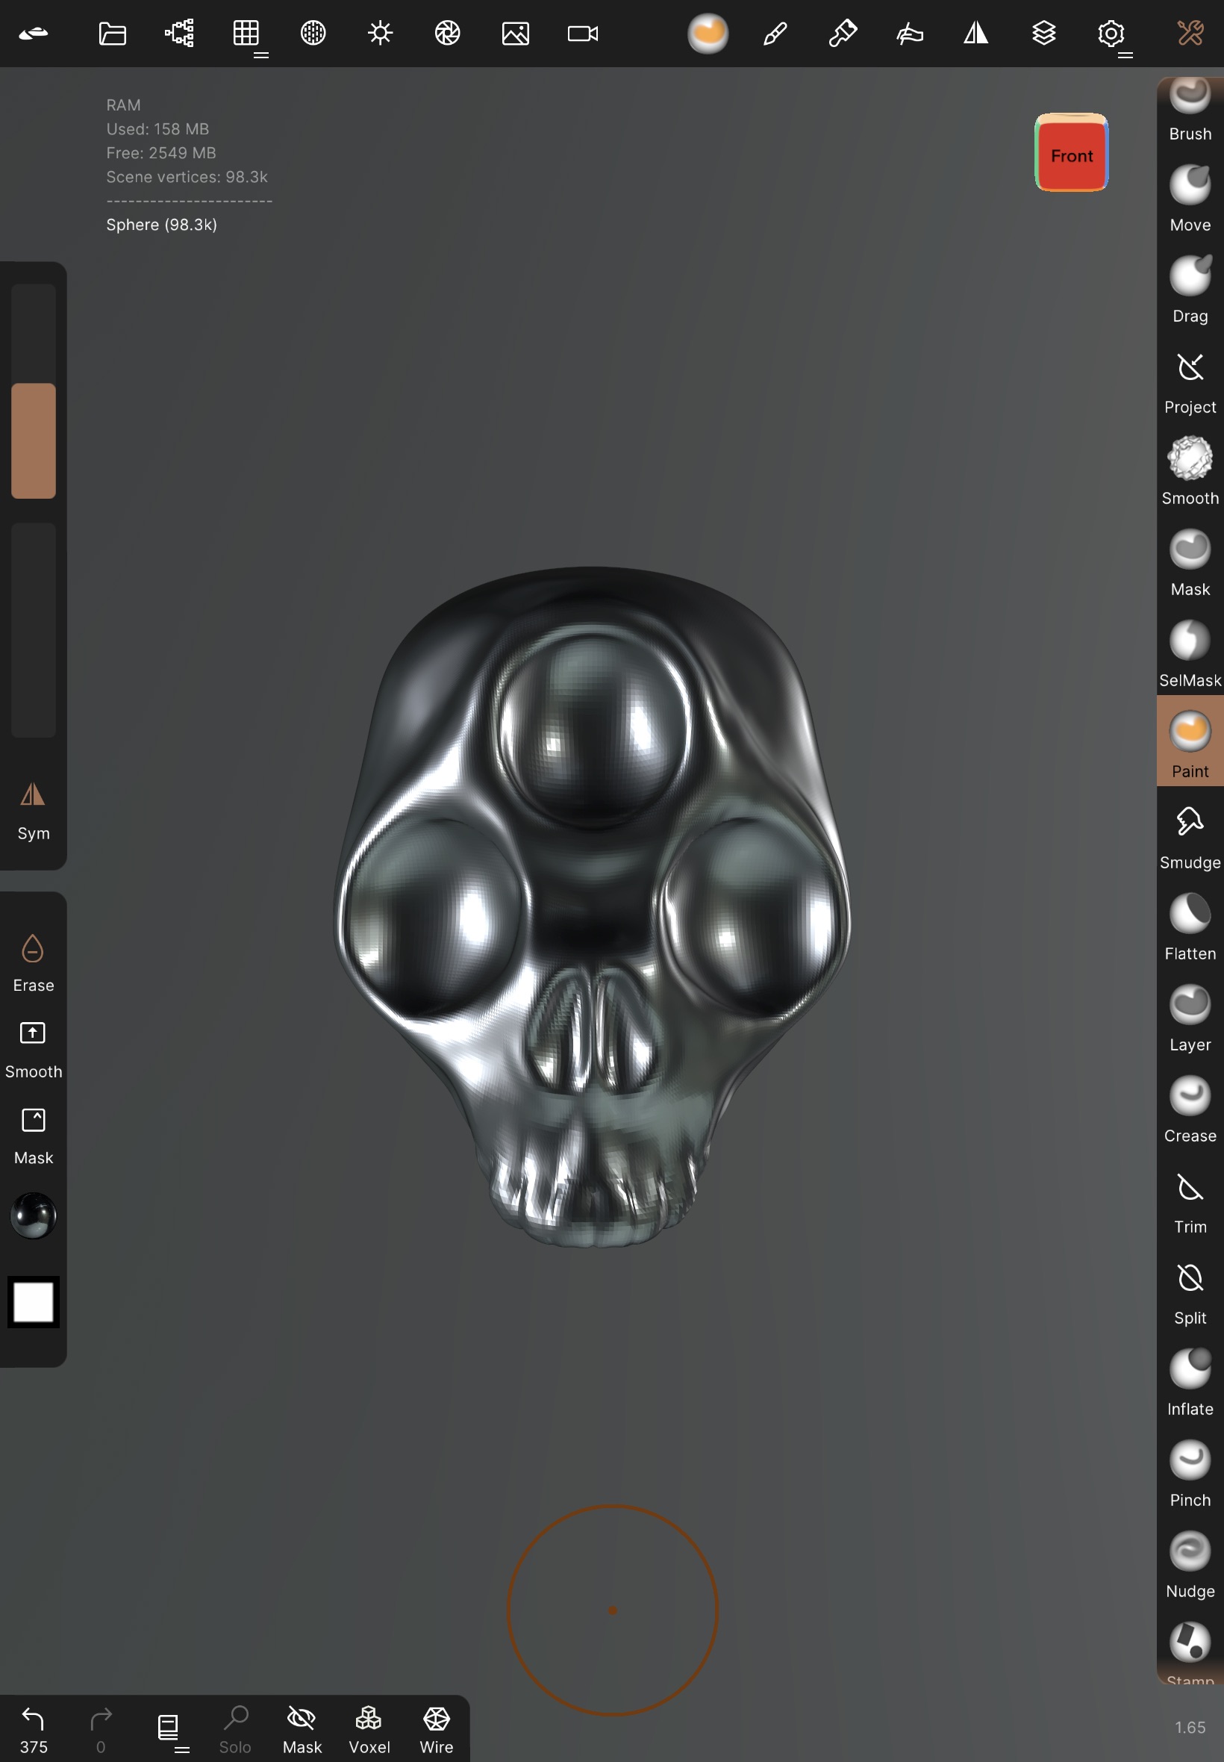Choose the Flatten tool

1190,925
